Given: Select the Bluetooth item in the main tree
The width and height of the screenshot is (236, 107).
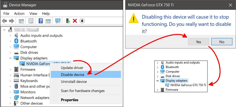Looking at the screenshot, I should pyautogui.click(x=28, y=41).
